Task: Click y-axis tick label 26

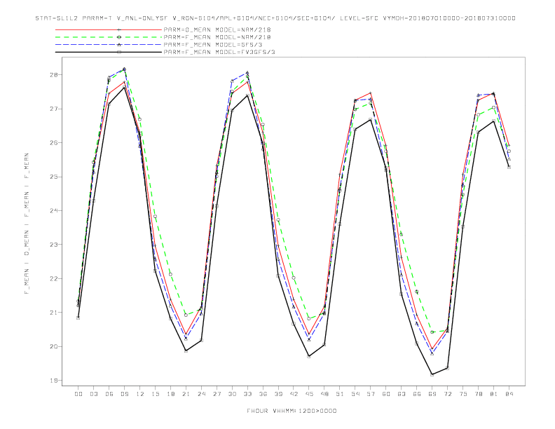Action: coord(54,142)
